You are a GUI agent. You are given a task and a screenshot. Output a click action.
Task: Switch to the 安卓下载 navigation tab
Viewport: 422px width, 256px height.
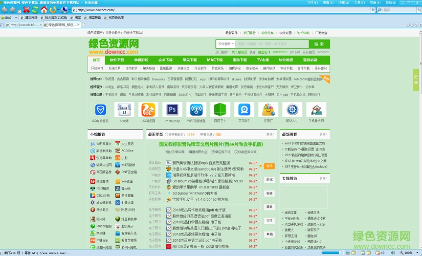(x=165, y=60)
